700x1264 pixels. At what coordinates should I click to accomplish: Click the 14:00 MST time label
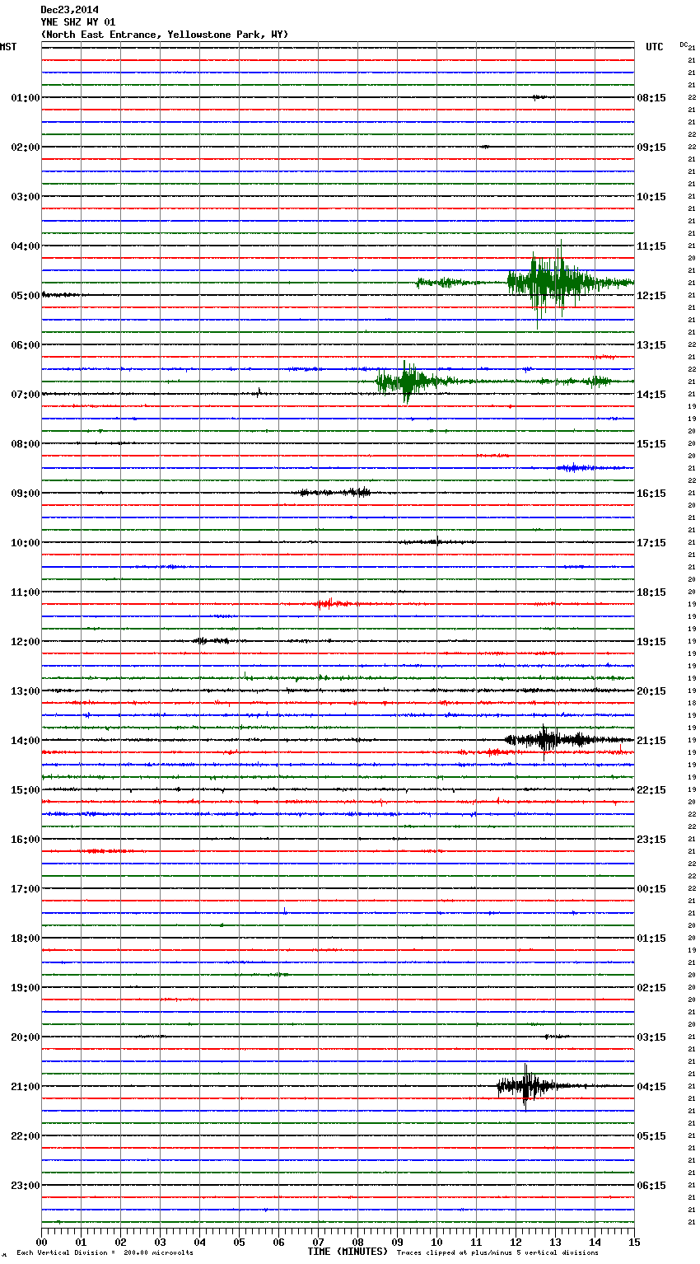click(25, 741)
